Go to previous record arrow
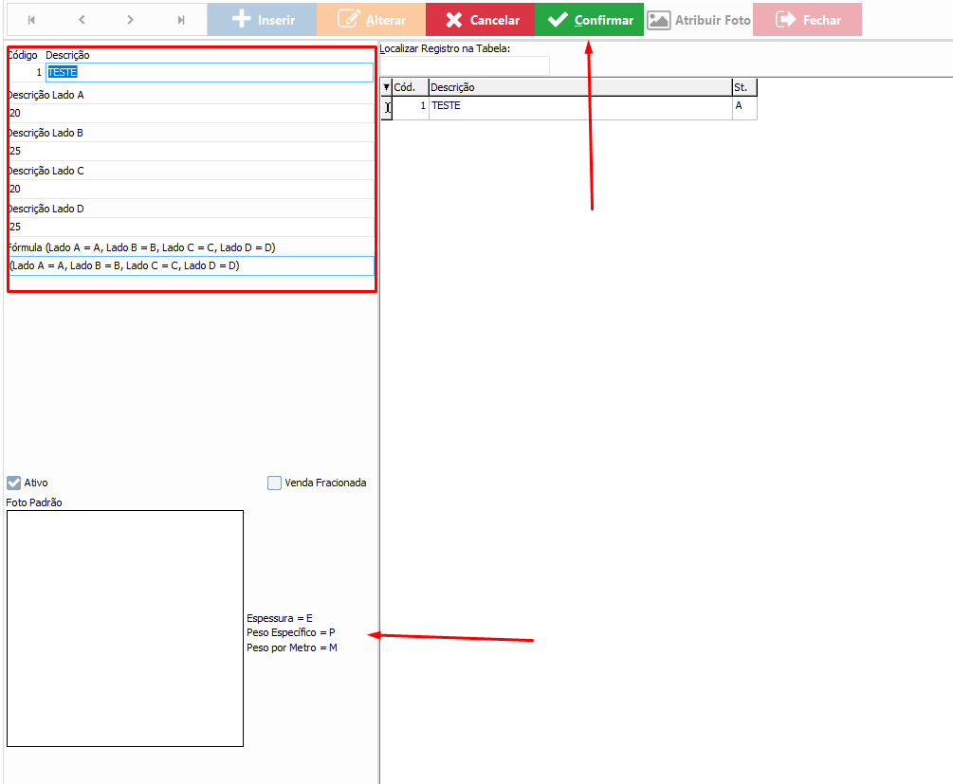Image resolution: width=953 pixels, height=784 pixels. pos(82,20)
